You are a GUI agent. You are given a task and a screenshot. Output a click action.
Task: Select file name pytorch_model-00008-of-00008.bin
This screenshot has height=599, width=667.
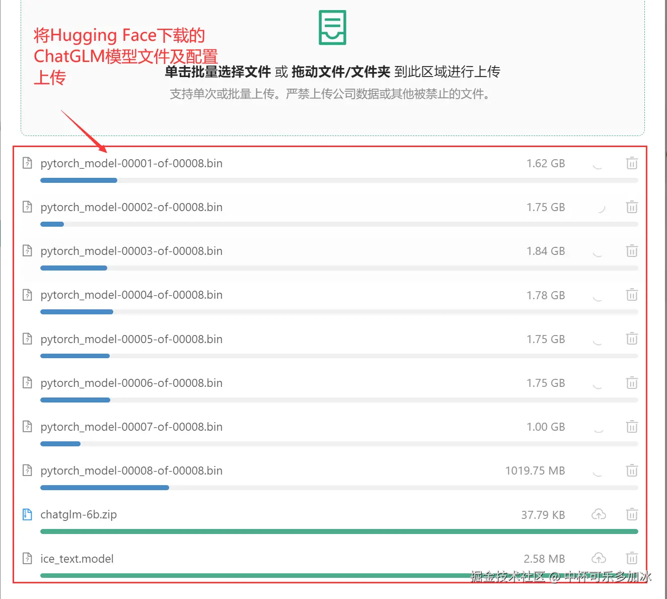pyautogui.click(x=131, y=471)
